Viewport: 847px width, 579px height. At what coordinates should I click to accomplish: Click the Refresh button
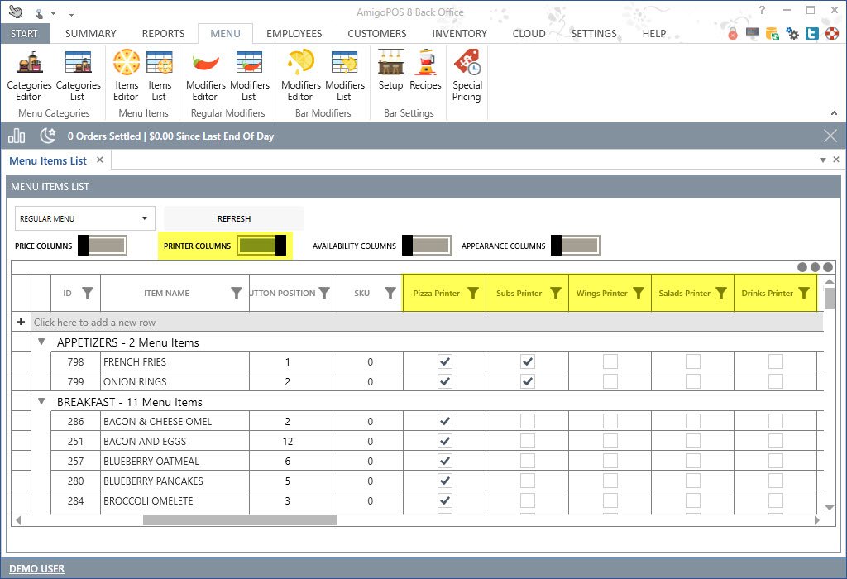tap(234, 218)
